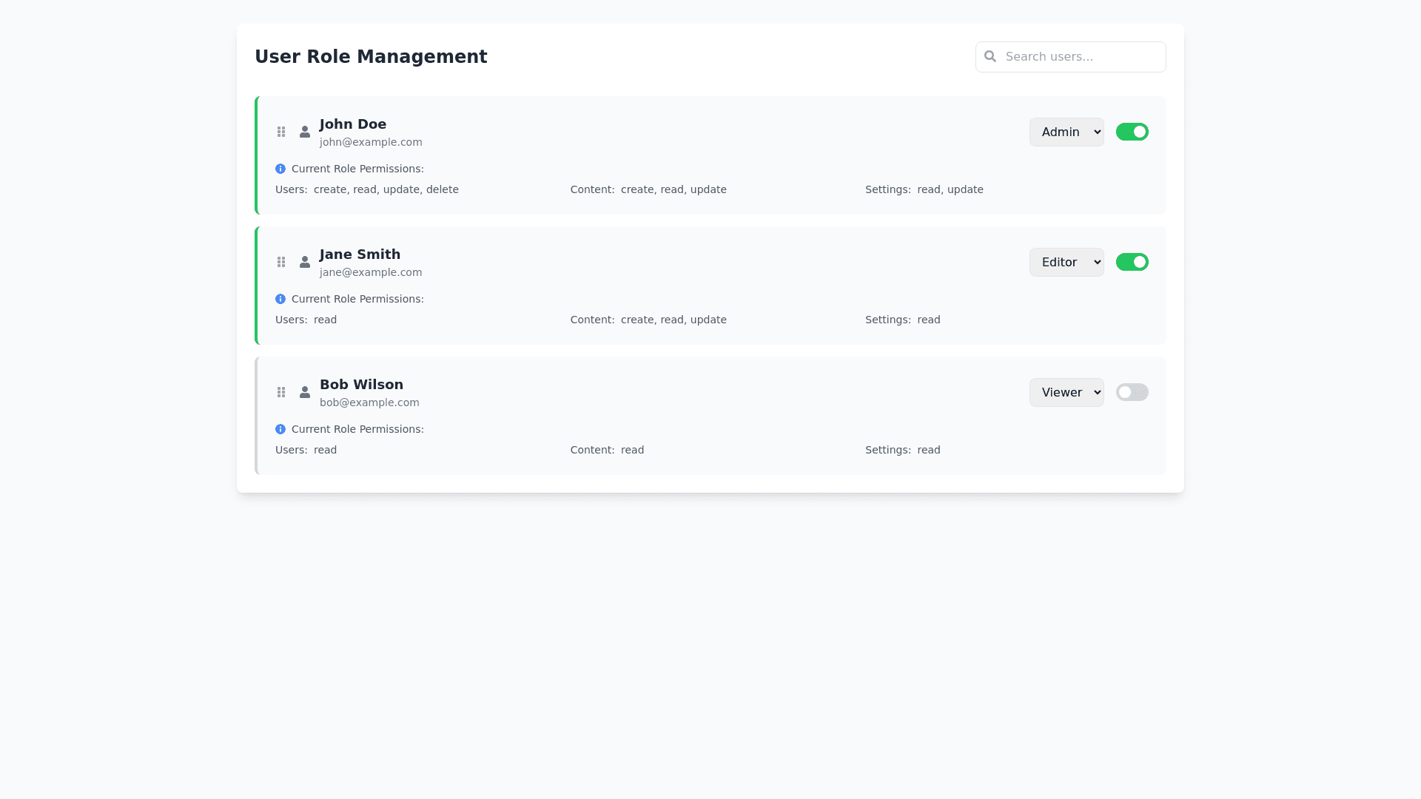1421x799 pixels.
Task: Expand Bob Wilson's Viewer role dropdown
Action: point(1066,392)
